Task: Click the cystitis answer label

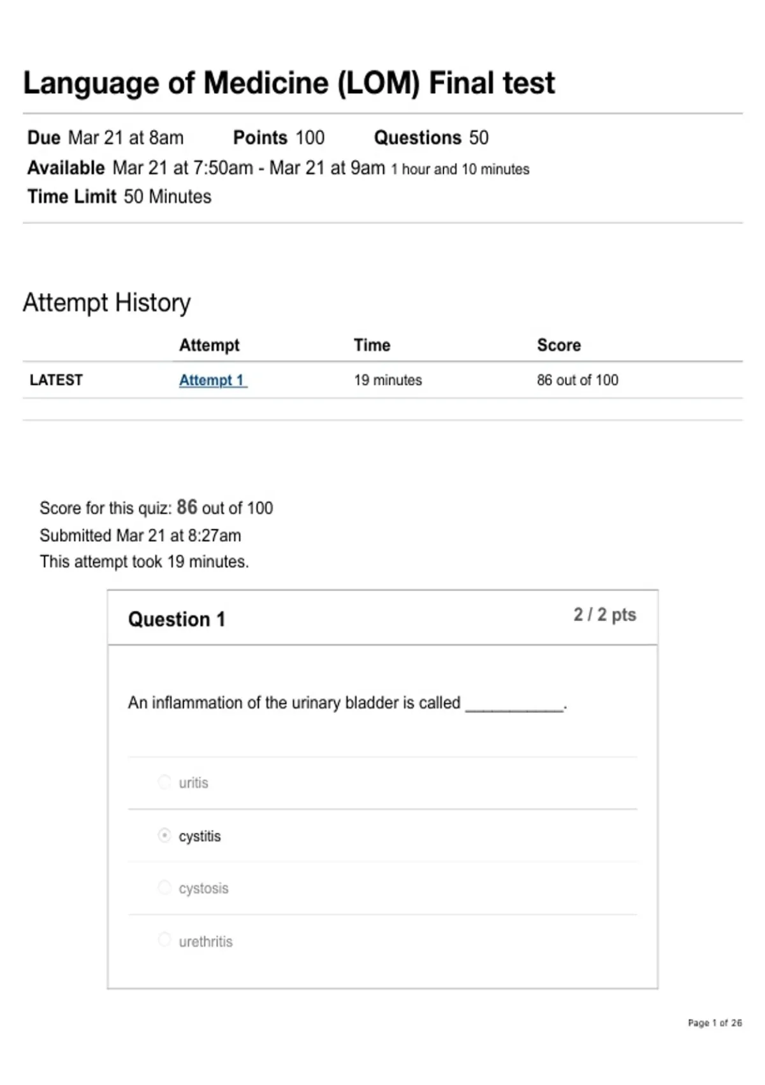Action: 200,836
